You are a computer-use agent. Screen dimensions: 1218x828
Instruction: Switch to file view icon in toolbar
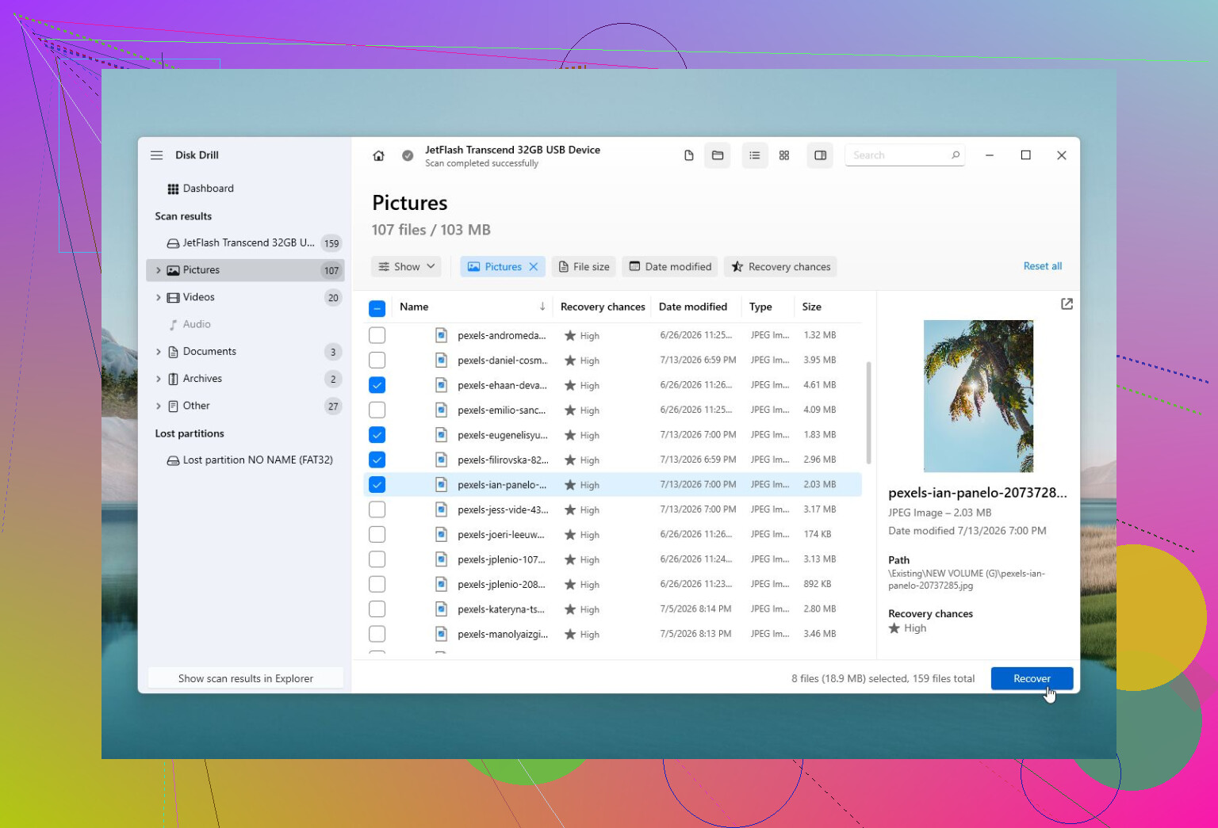pos(688,155)
